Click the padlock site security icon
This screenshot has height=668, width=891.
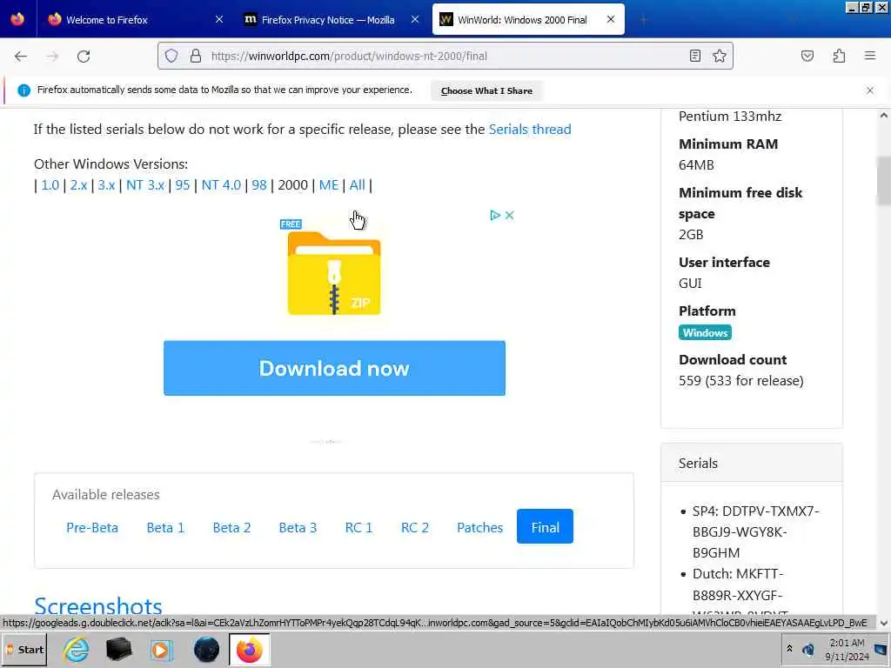[x=196, y=56]
